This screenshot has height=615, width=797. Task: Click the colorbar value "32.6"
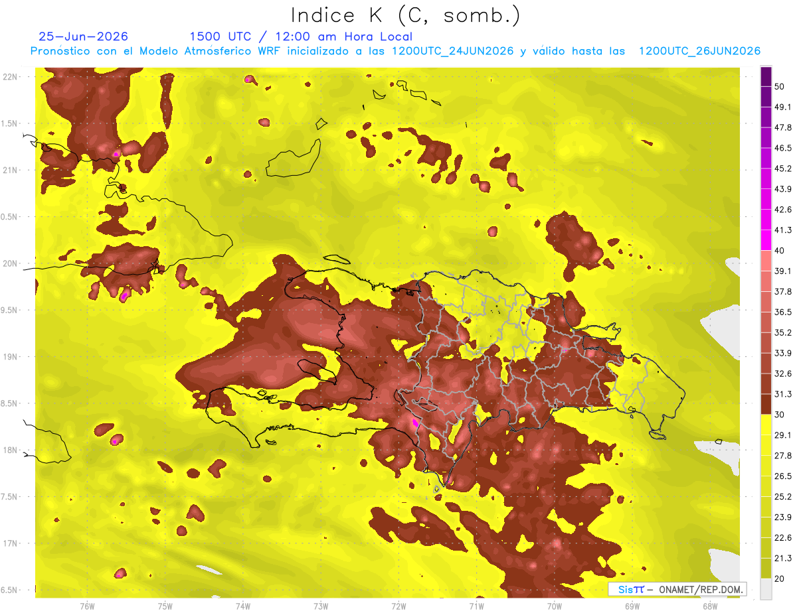783,374
